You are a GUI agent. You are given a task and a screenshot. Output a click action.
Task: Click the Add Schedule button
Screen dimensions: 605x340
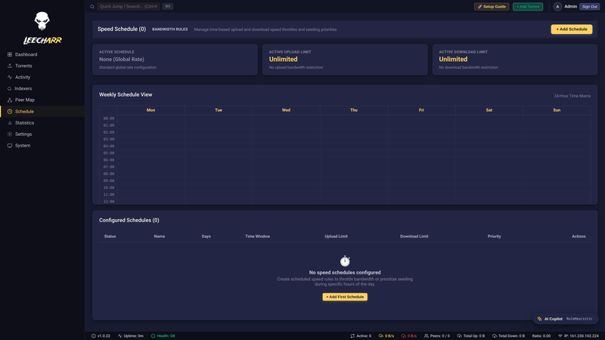[572, 29]
